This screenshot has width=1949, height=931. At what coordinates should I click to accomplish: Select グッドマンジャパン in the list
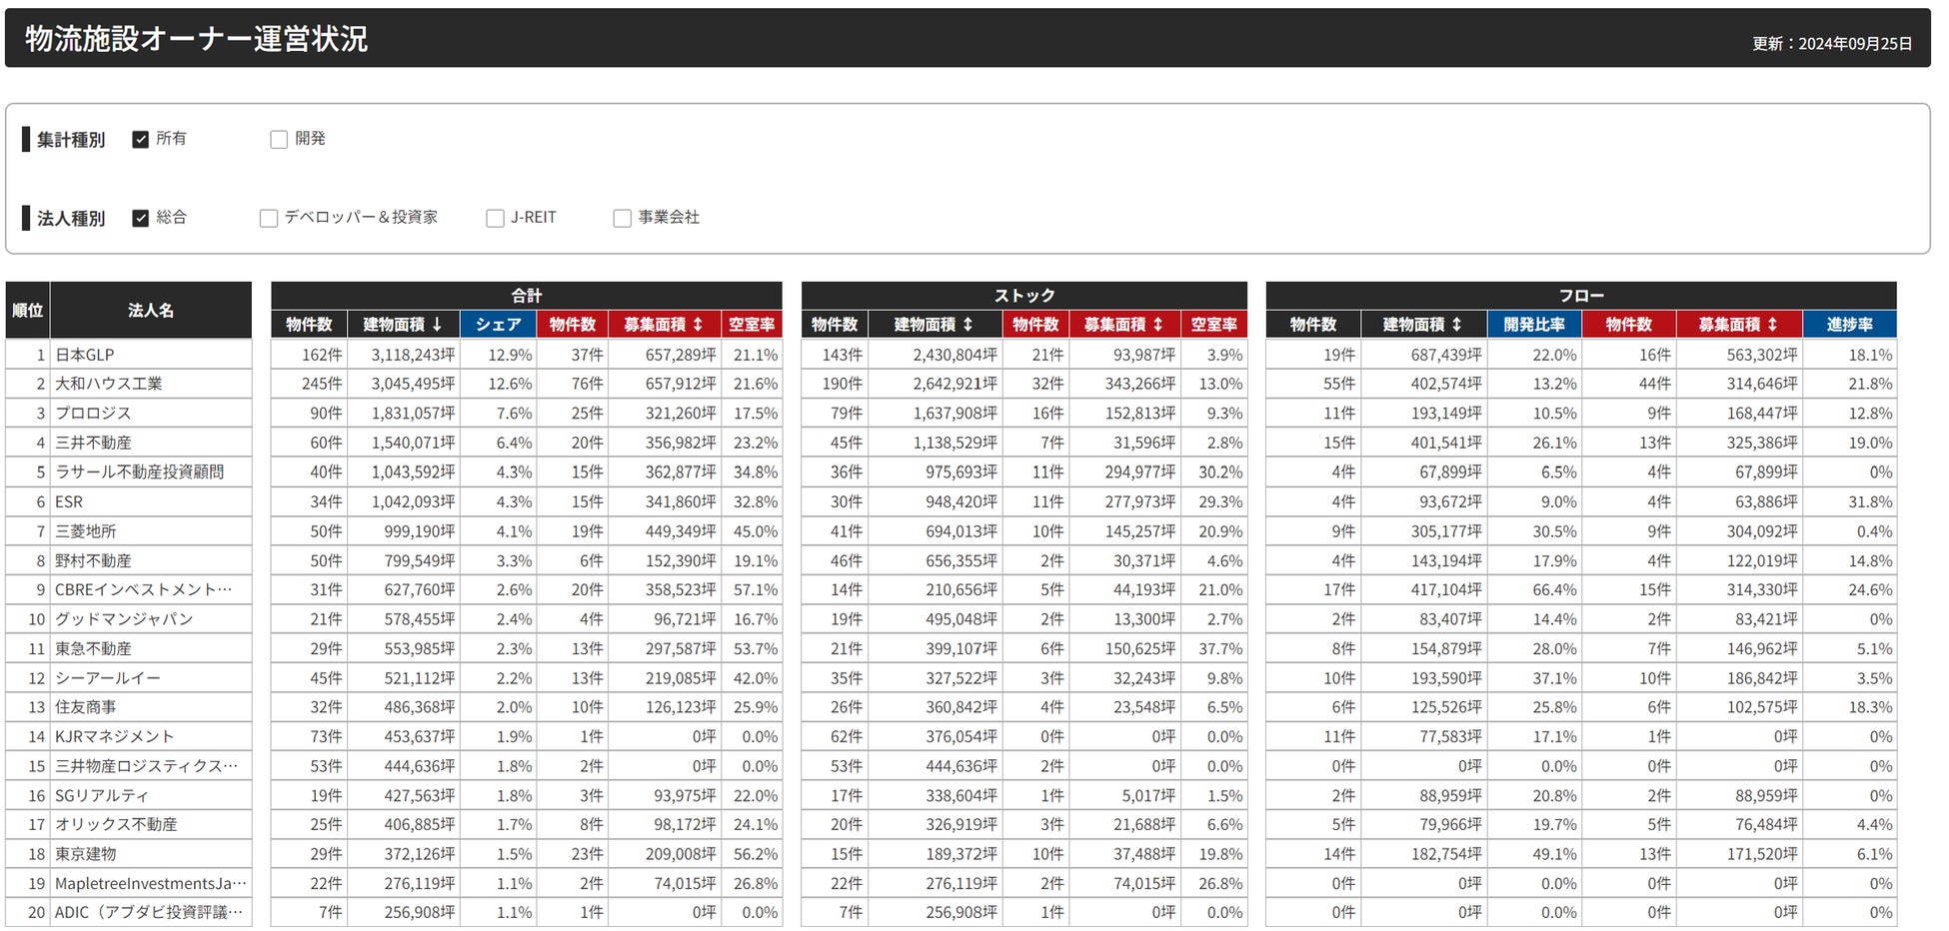coord(124,619)
